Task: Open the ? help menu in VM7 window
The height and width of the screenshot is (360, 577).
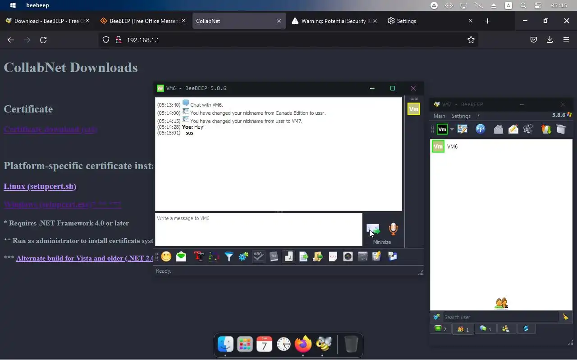Action: pos(478,116)
